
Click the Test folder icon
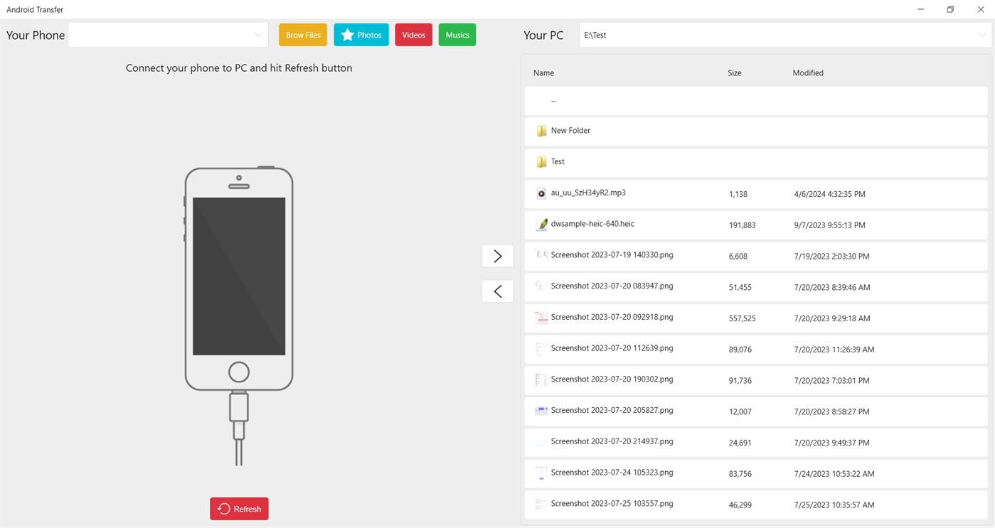(x=541, y=161)
